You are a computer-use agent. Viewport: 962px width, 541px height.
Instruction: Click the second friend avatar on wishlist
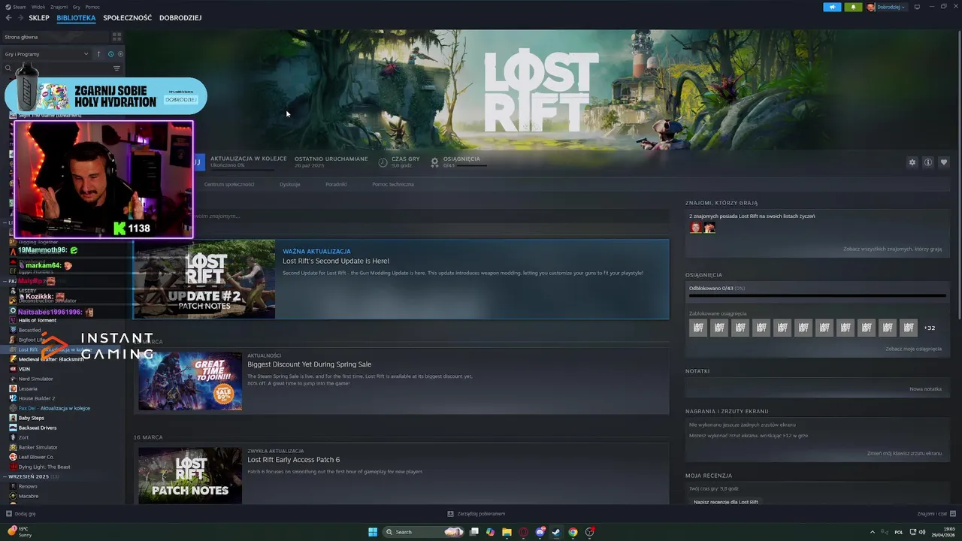709,228
